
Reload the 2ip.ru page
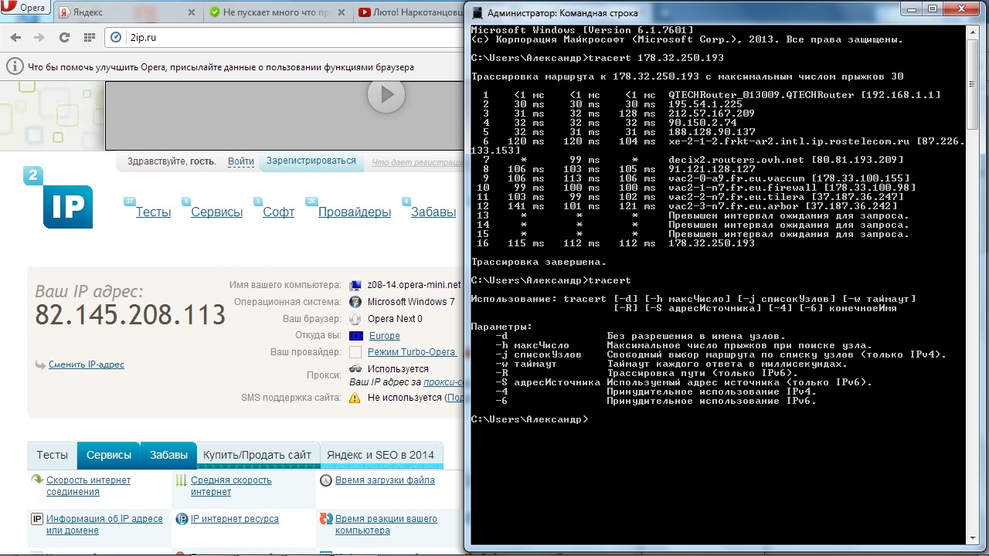(64, 37)
